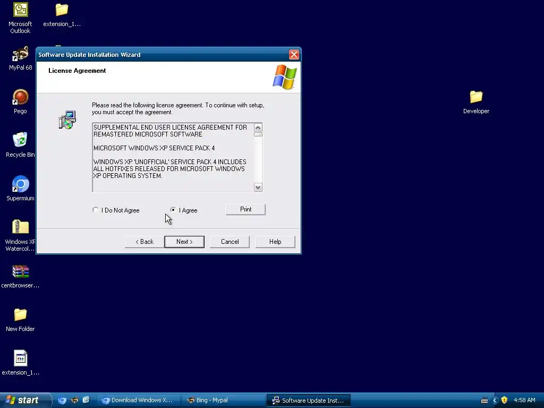Click the License Agreement heading

coord(77,71)
